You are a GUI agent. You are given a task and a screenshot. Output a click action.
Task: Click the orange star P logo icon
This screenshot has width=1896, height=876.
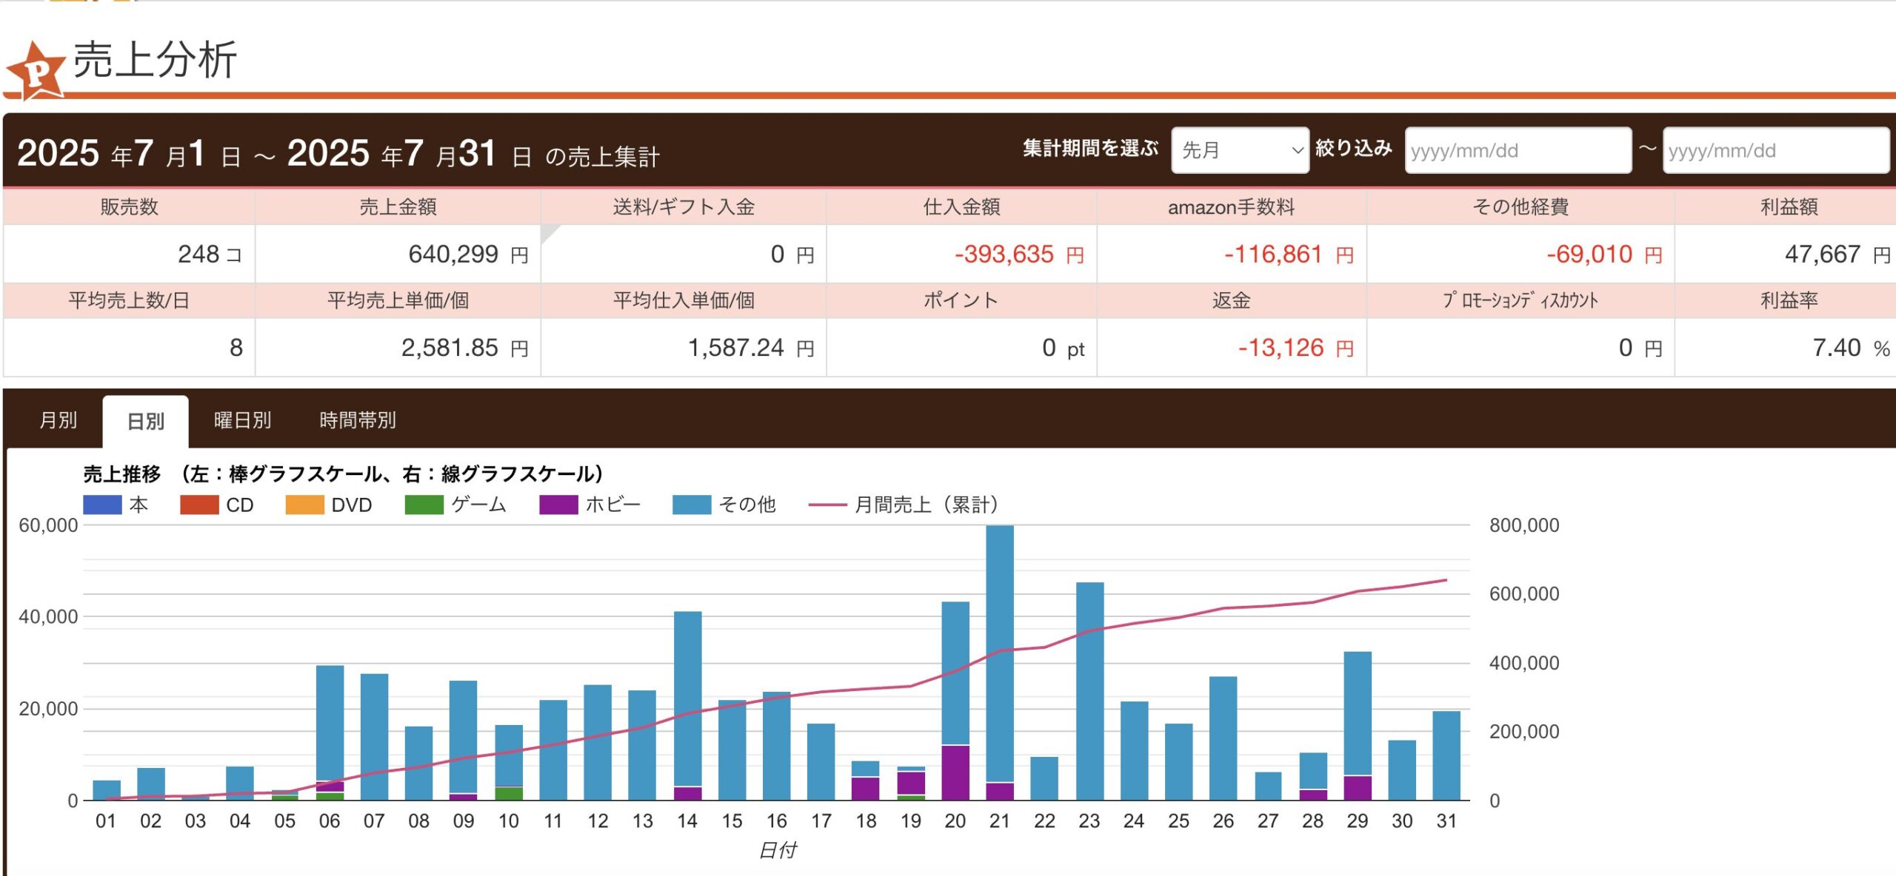click(35, 72)
